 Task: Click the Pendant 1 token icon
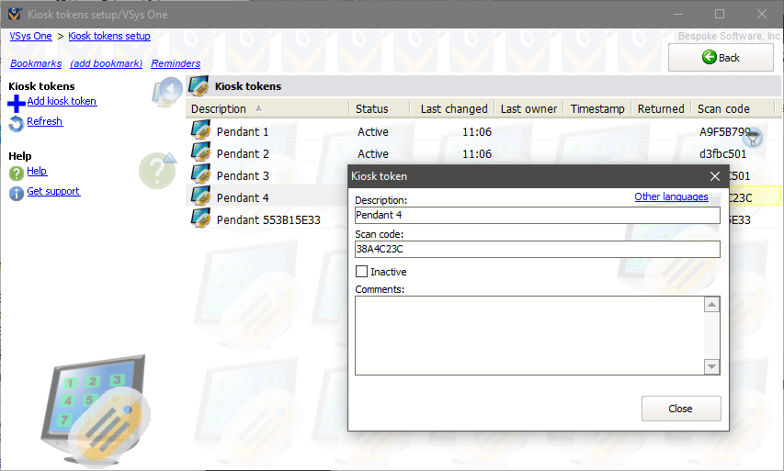201,131
